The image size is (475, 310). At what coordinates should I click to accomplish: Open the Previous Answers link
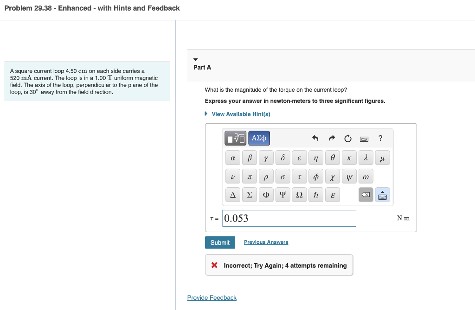click(x=266, y=242)
